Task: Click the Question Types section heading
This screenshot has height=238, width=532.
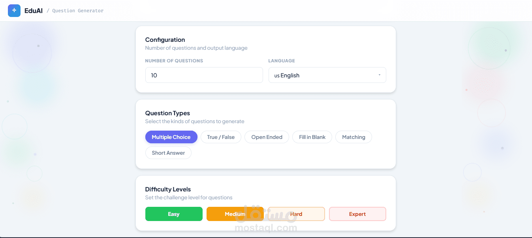Action: (167, 113)
